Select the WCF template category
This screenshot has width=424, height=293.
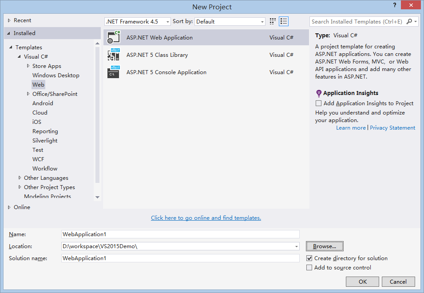[38, 159]
